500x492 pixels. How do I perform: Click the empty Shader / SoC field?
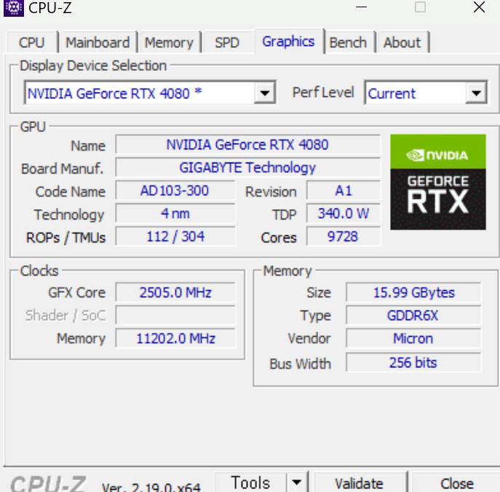click(x=175, y=316)
